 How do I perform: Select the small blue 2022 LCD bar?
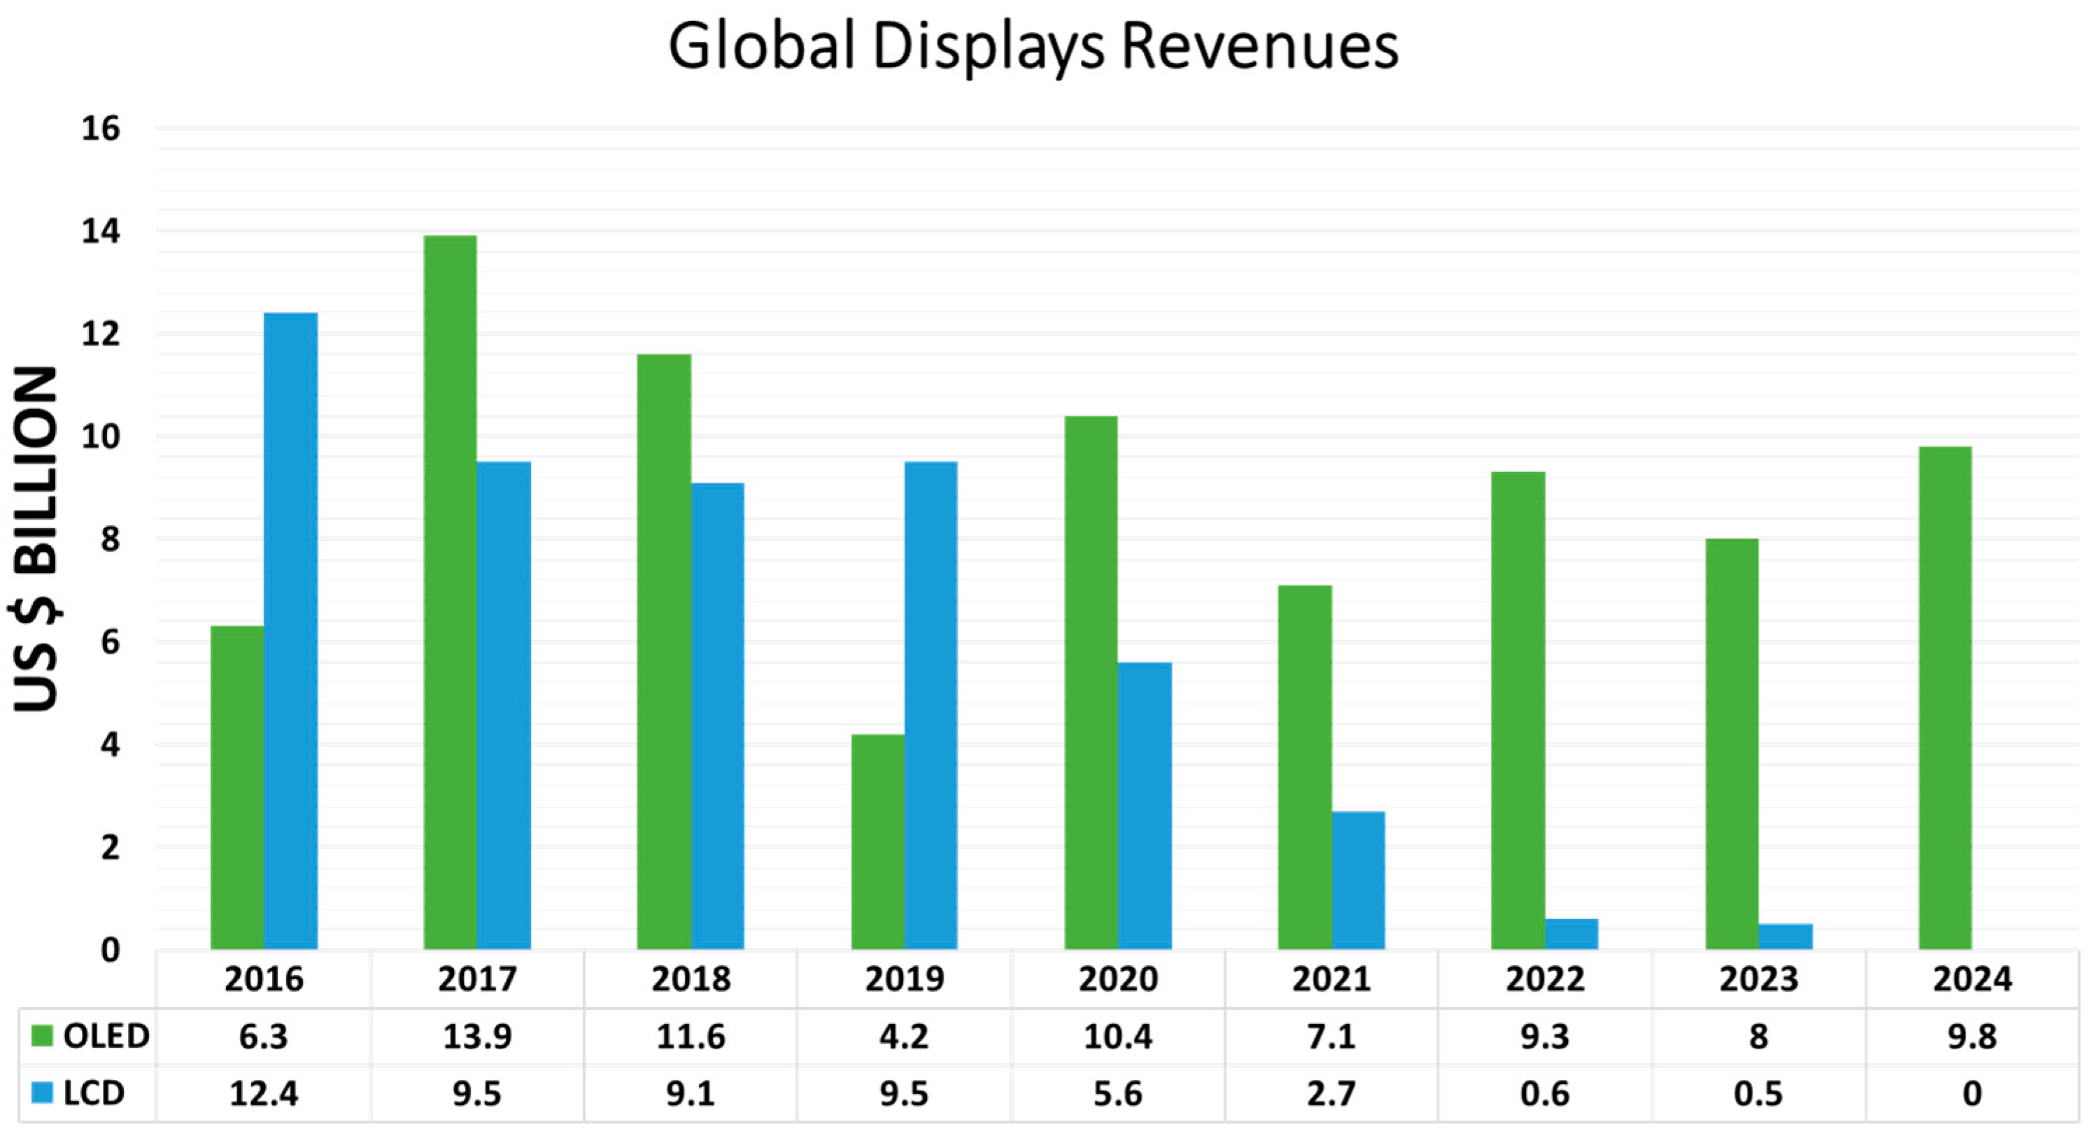point(1571,934)
